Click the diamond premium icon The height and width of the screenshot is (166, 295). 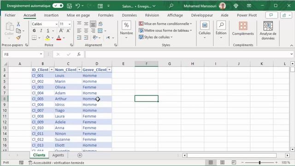(236, 6)
